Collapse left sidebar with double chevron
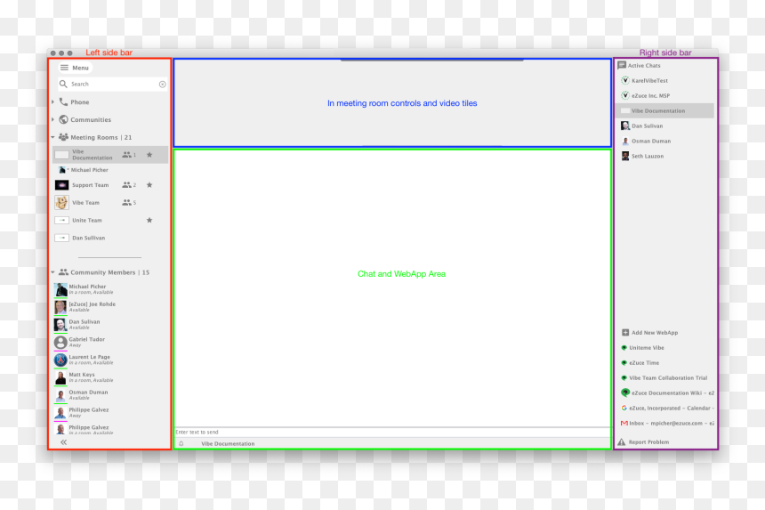This screenshot has height=510, width=765. [63, 442]
